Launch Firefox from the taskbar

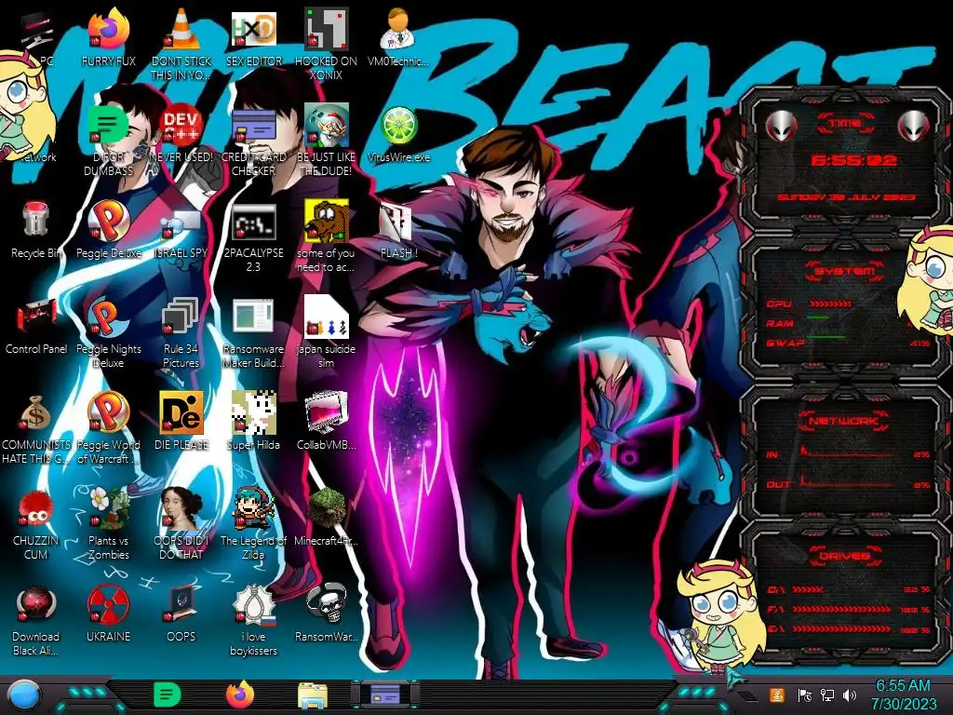tap(240, 695)
